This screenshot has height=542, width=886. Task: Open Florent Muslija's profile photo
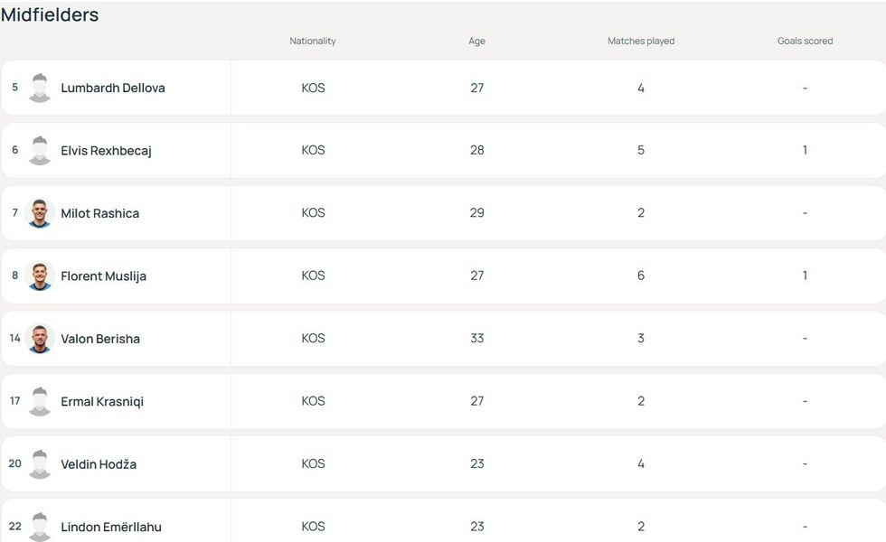click(x=40, y=276)
